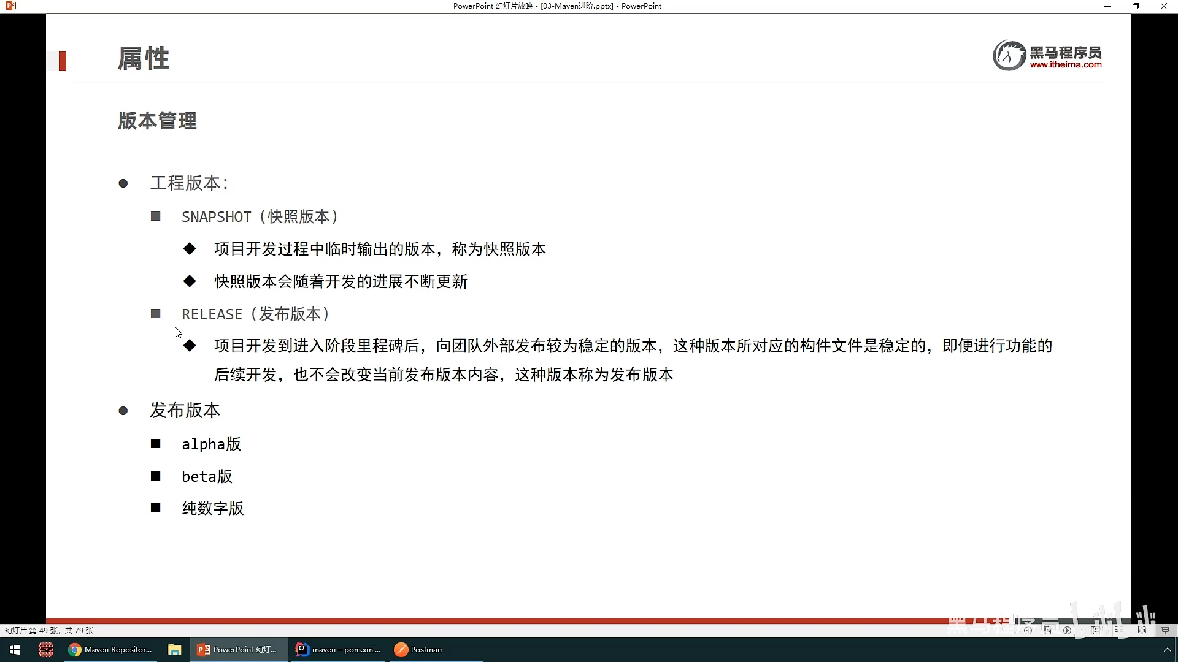Click the PowerPoint icon in title bar

click(x=10, y=6)
